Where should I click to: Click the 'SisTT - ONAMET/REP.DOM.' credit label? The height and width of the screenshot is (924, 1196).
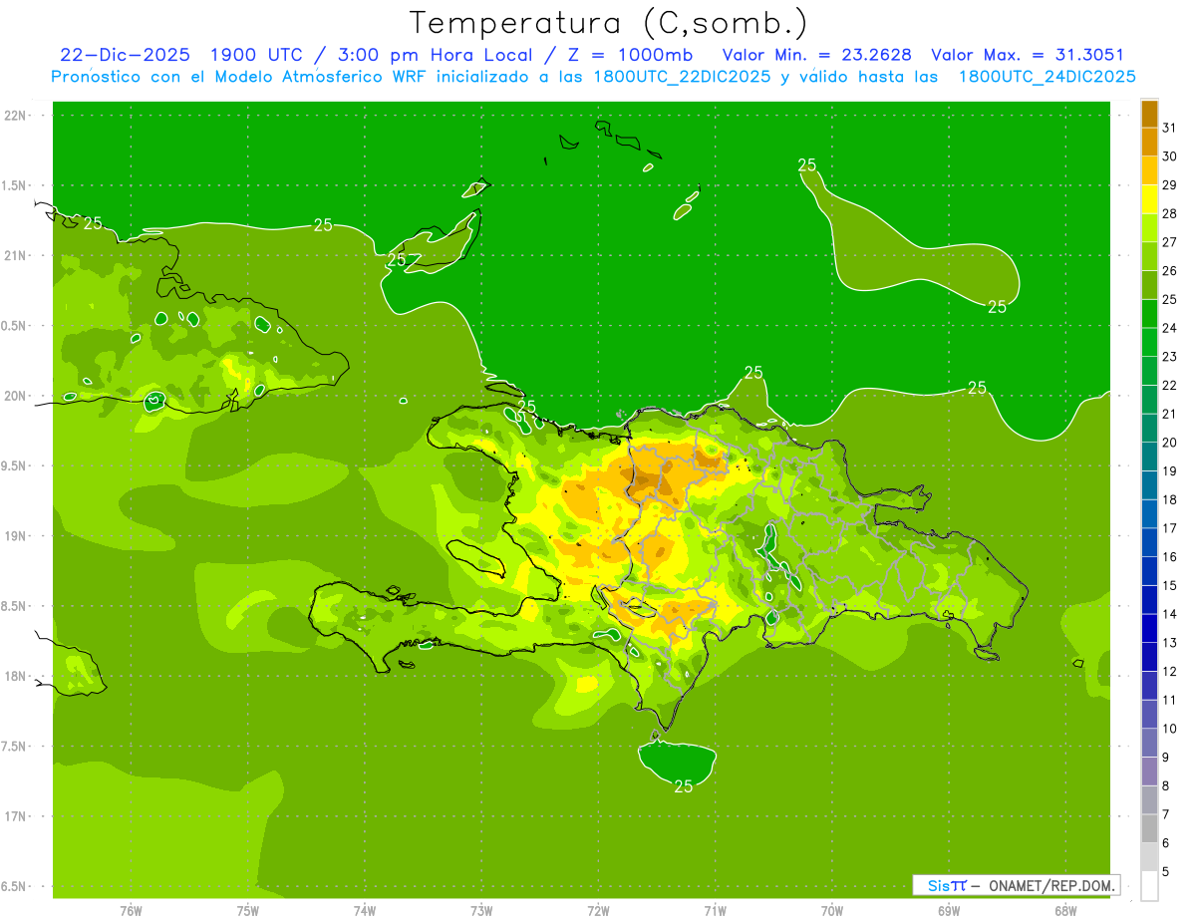point(1017,885)
